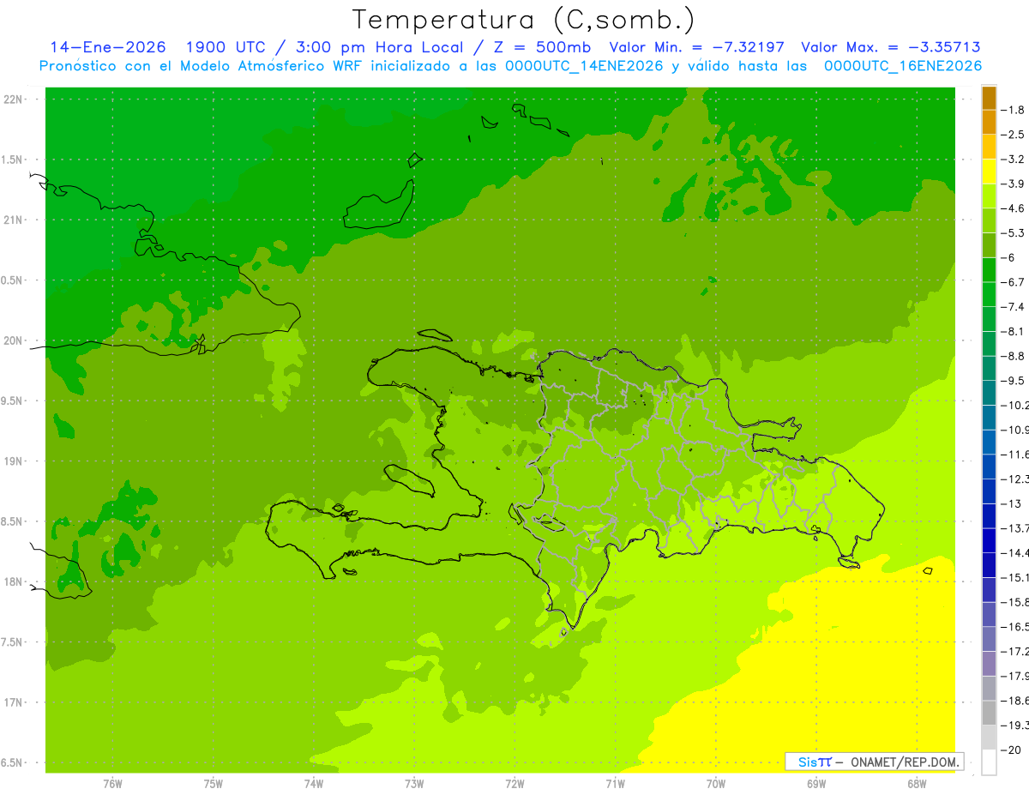Click the "-1.8" colorbar value

(x=1013, y=110)
